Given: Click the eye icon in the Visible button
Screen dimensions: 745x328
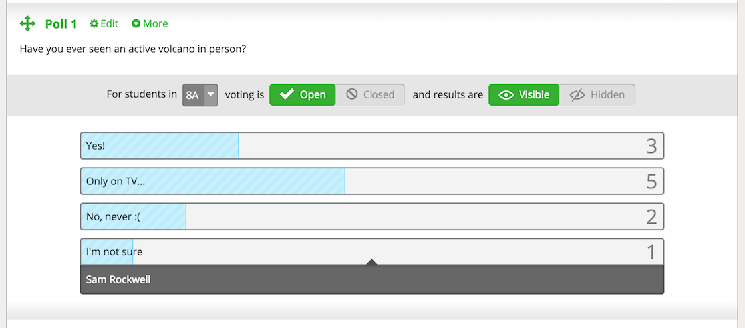Looking at the screenshot, I should (x=506, y=95).
